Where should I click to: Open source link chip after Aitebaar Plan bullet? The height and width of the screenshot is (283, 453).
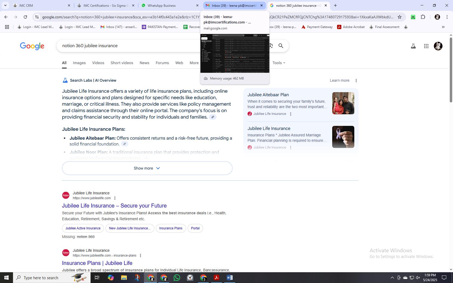point(124,144)
